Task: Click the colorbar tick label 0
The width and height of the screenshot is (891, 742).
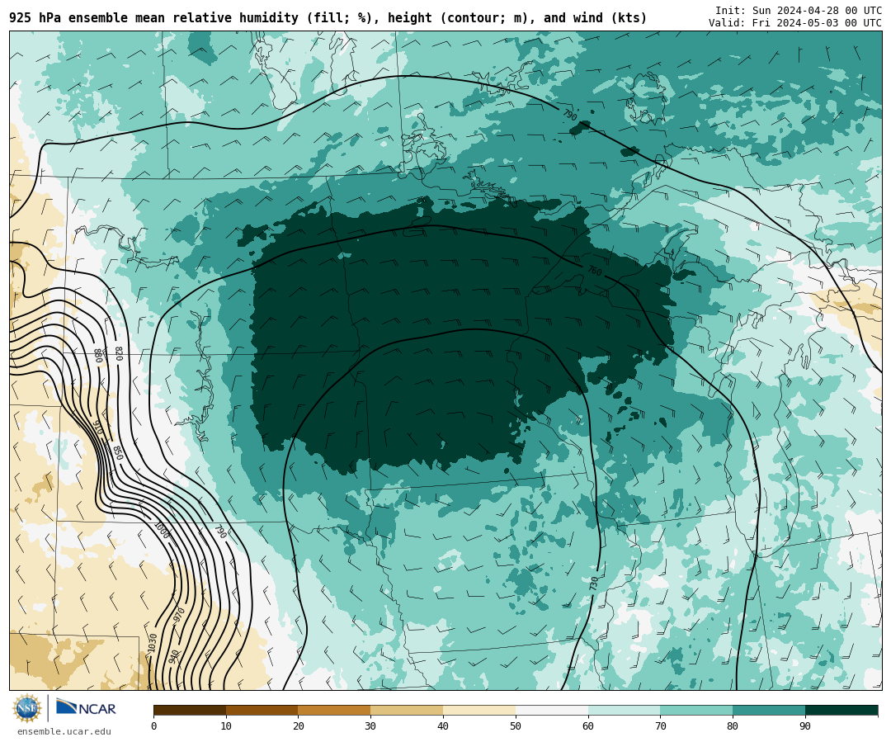Action: point(154,726)
